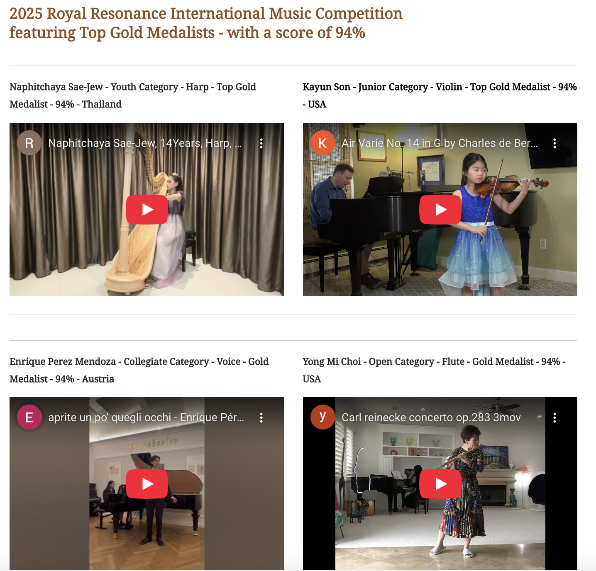
Task: Open the 'Naphitchaya Sae-Jew, 14Years, Harp' video title
Action: 145,143
